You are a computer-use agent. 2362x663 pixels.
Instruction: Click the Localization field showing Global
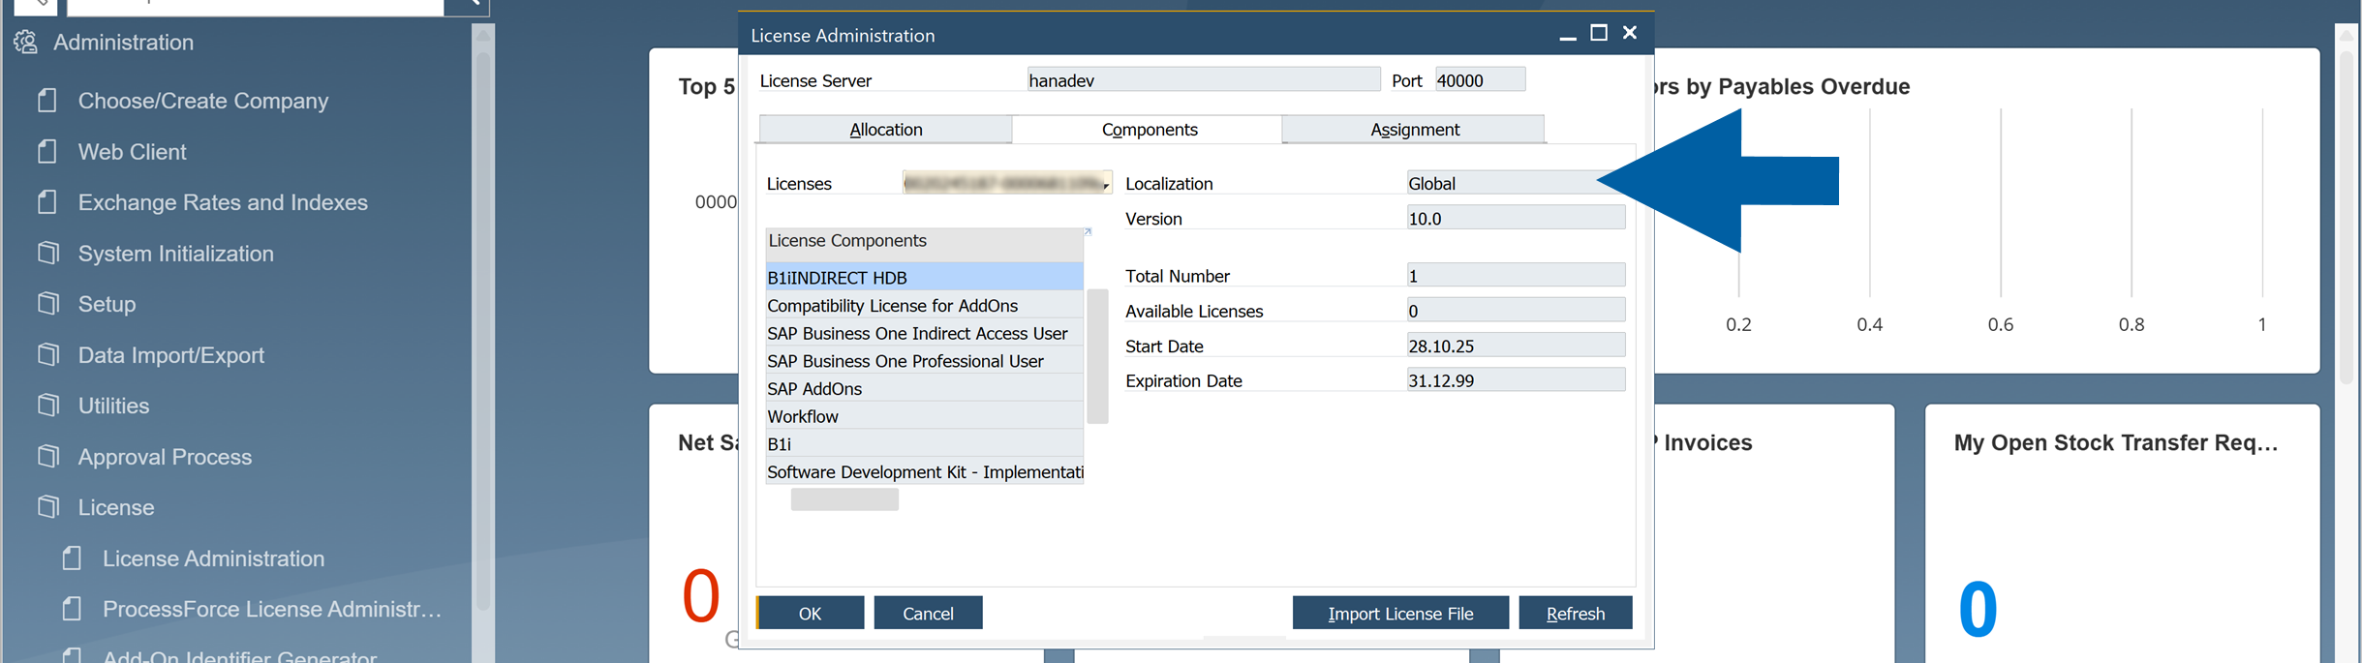[x=1516, y=183]
